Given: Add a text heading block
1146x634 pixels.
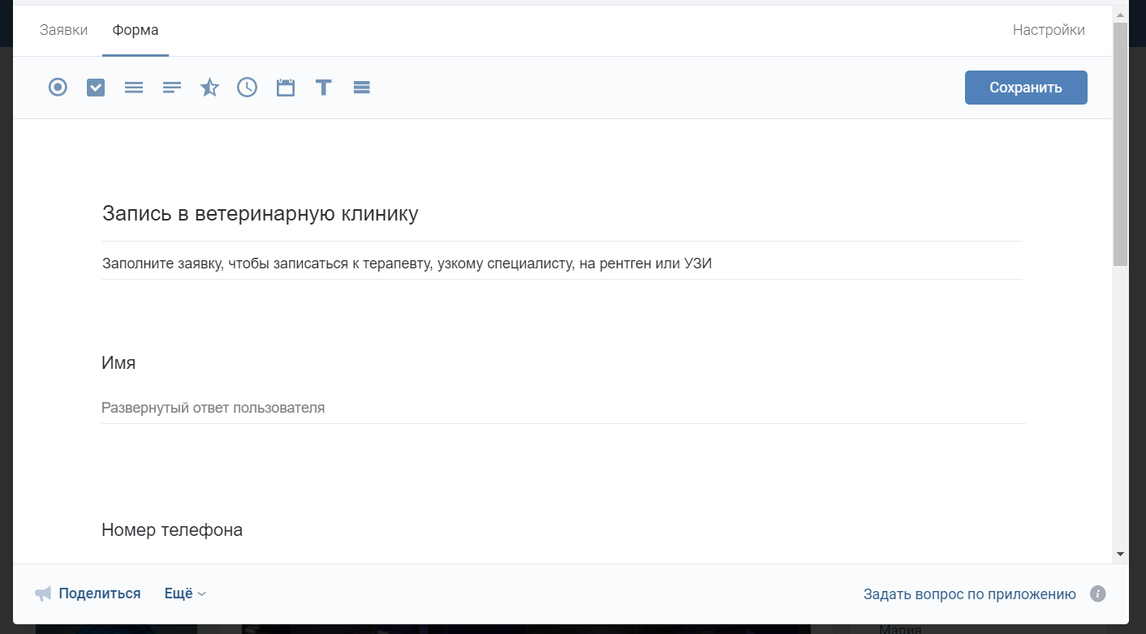Looking at the screenshot, I should pos(323,87).
